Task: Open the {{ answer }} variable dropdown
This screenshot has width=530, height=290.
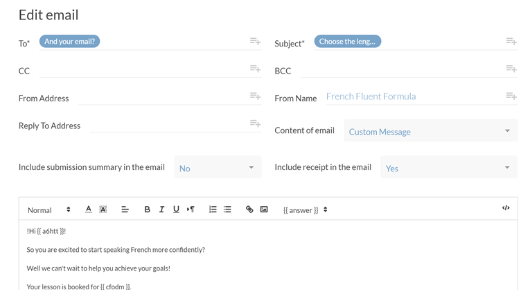Action: [306, 210]
